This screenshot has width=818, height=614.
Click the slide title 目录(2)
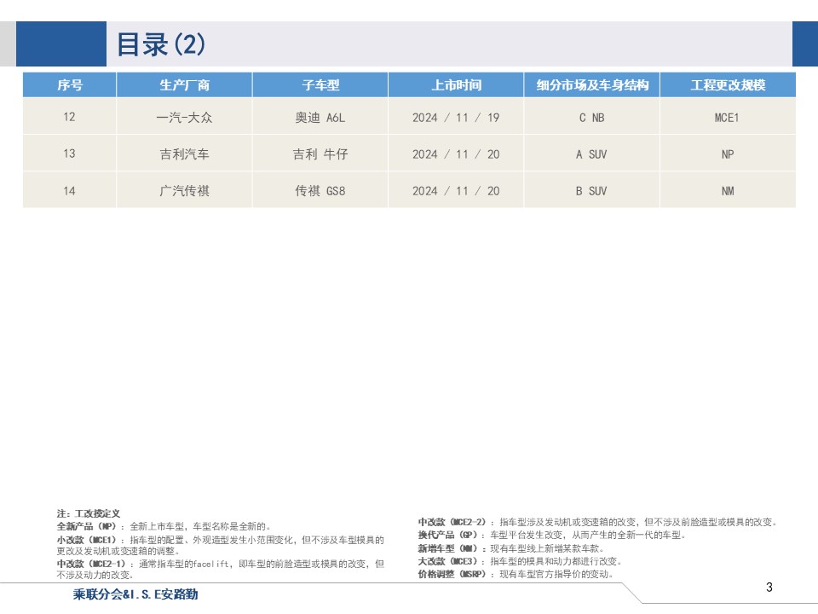click(161, 44)
